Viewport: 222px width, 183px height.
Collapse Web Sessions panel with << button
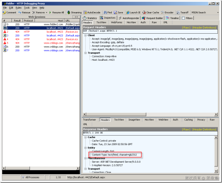click(77, 17)
